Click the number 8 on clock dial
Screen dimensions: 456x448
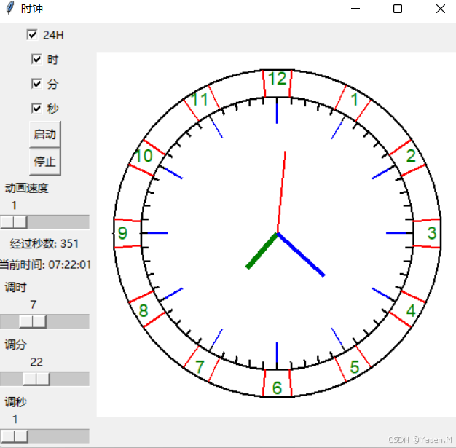tap(144, 310)
